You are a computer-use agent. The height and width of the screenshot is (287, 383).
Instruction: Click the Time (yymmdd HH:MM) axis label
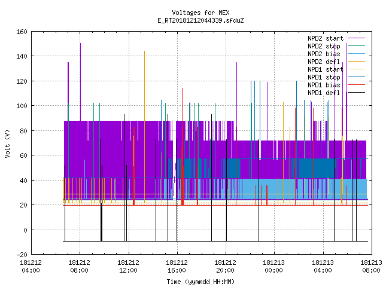[x=200, y=282]
